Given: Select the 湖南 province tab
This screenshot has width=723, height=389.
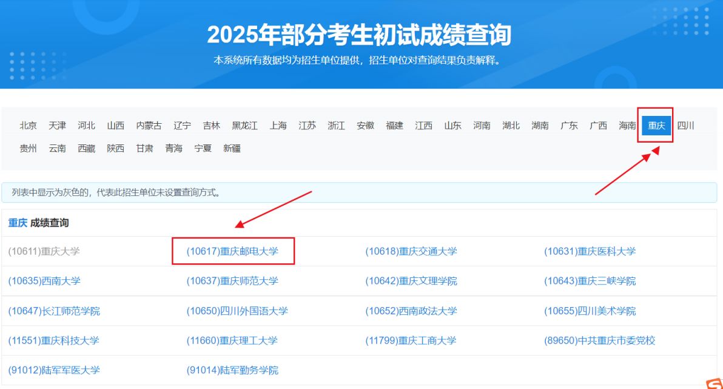Looking at the screenshot, I should (540, 126).
